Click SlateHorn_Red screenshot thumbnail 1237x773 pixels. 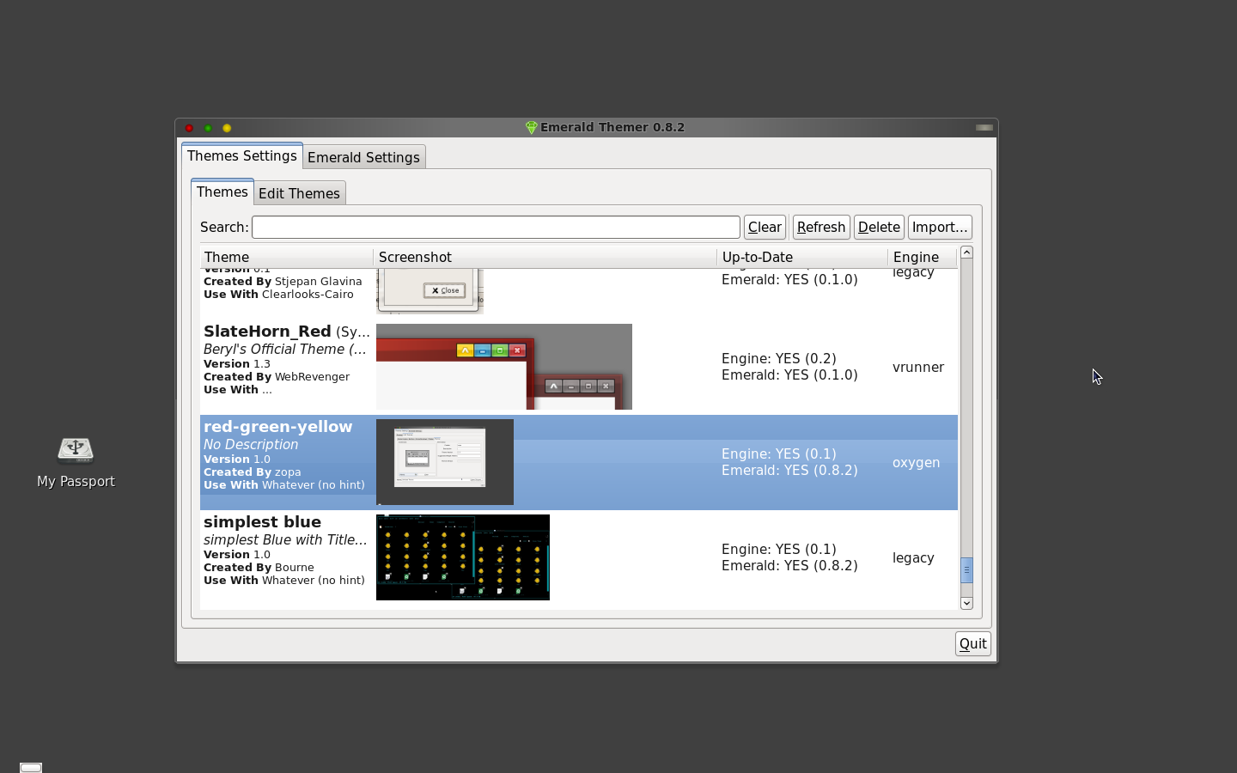tap(504, 367)
